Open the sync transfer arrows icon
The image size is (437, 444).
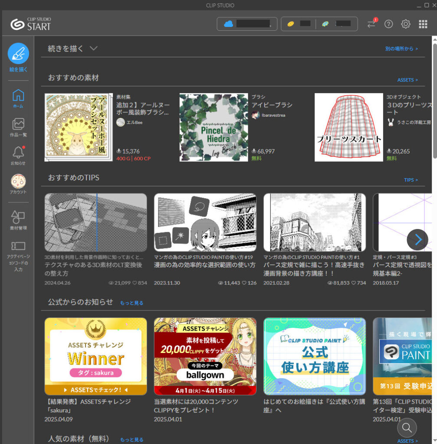coord(371,24)
